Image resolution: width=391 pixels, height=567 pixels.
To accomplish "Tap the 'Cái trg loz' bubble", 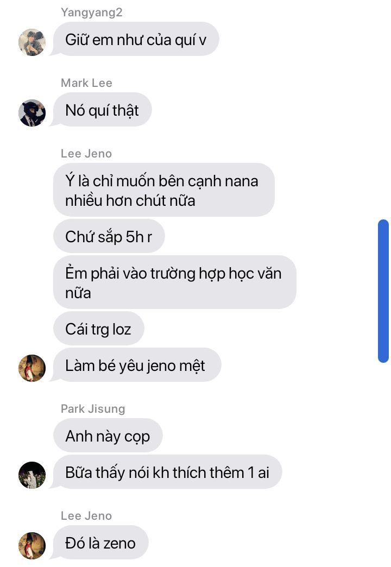I will [98, 329].
